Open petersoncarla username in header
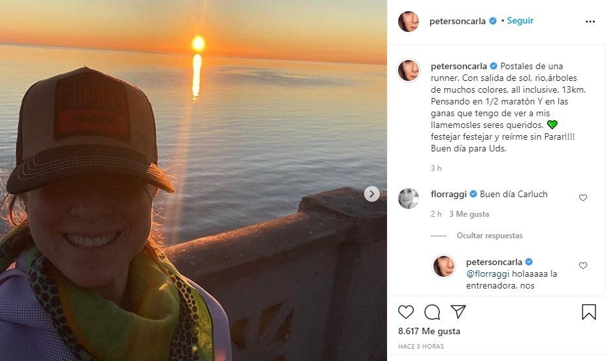606x361 pixels. pyautogui.click(x=458, y=21)
